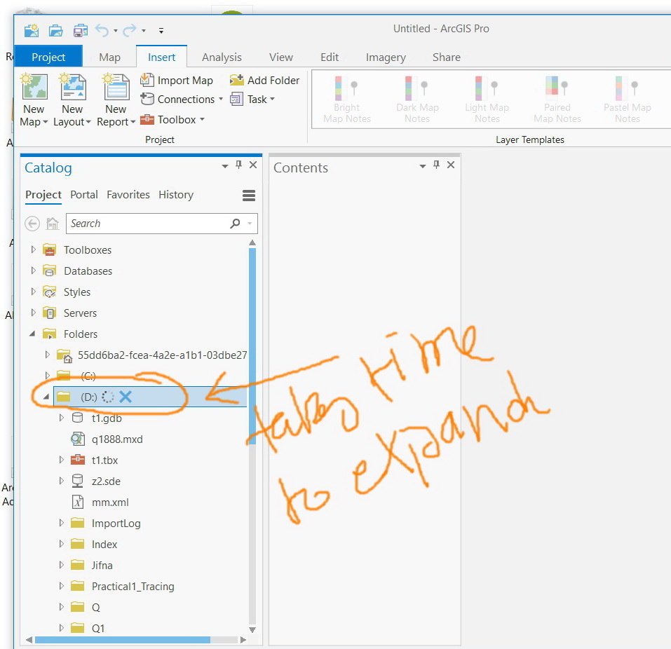The height and width of the screenshot is (649, 671).
Task: Switch to the Analysis ribbon tab
Action: (x=222, y=57)
